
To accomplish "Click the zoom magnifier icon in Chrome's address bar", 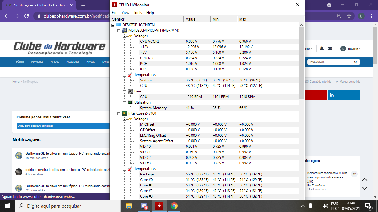I will (339, 16).
